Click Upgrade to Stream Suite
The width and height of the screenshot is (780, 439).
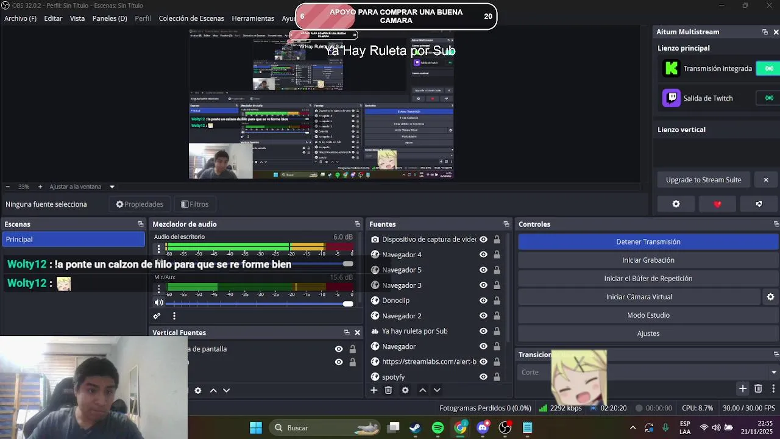(x=704, y=180)
